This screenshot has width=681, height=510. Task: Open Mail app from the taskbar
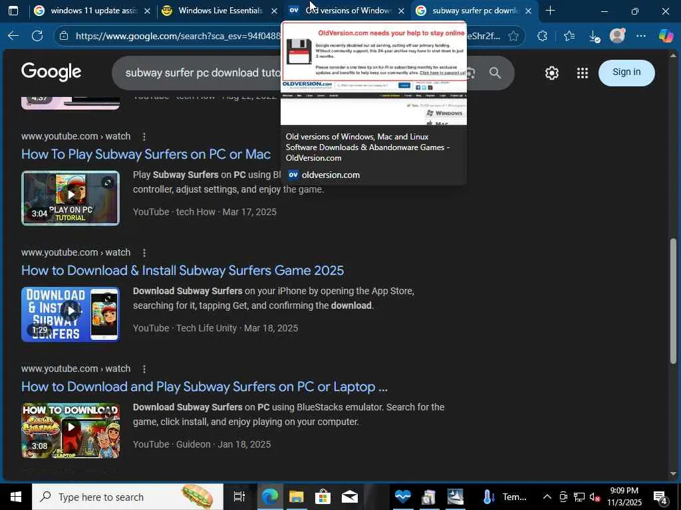click(350, 497)
